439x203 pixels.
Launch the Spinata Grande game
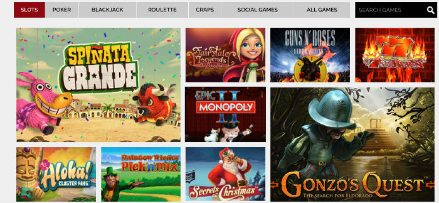coord(98,85)
